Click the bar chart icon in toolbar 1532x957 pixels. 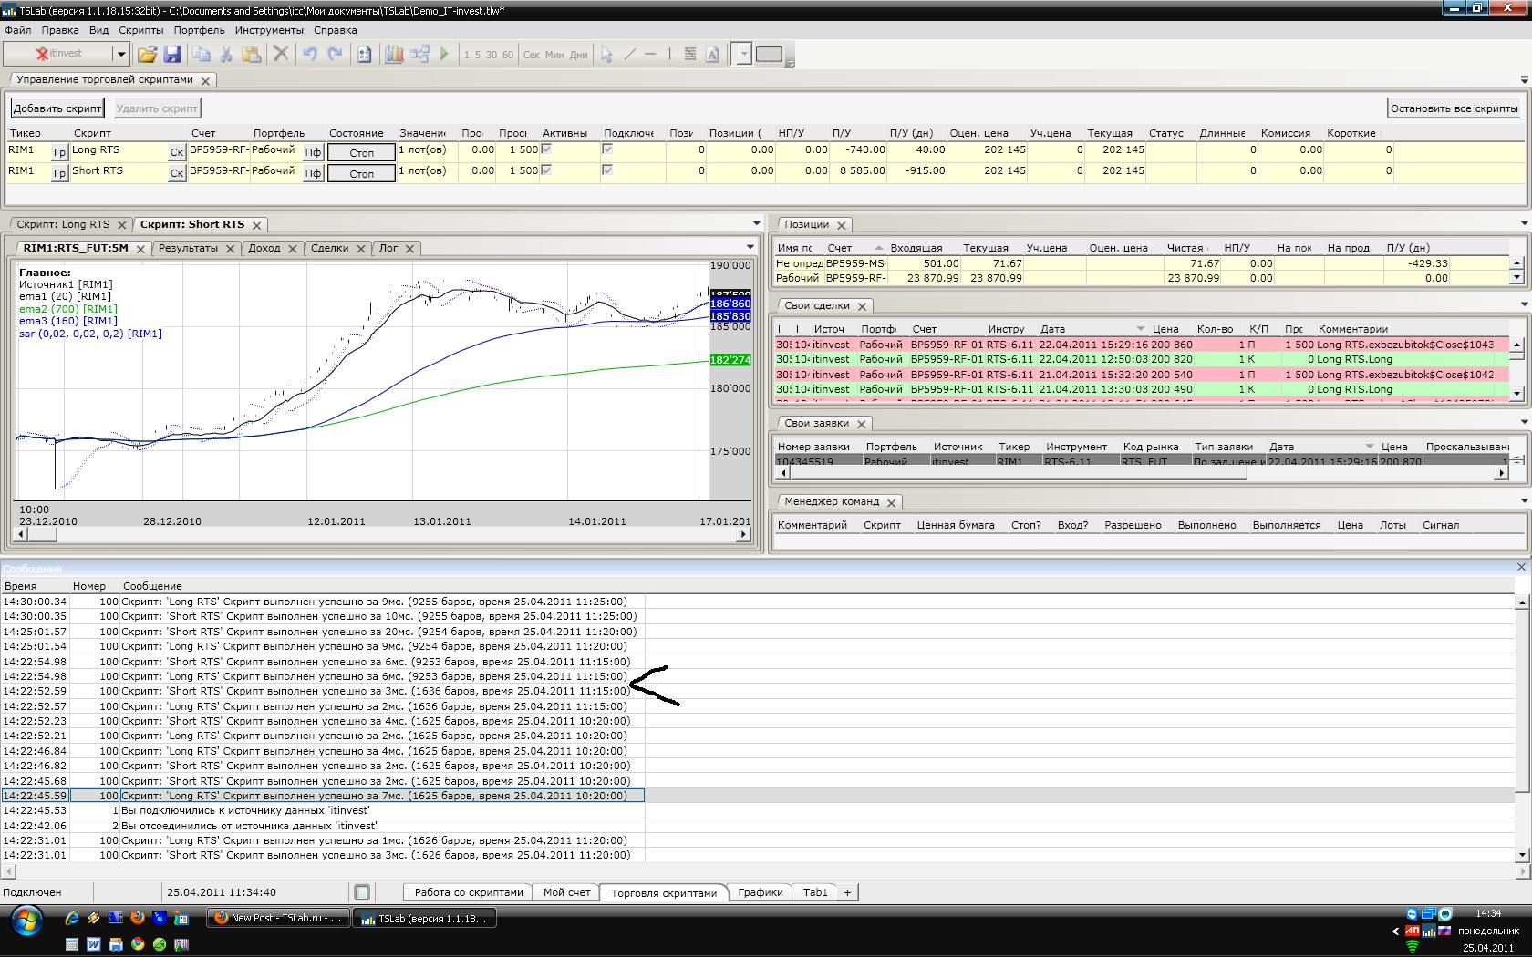394,55
